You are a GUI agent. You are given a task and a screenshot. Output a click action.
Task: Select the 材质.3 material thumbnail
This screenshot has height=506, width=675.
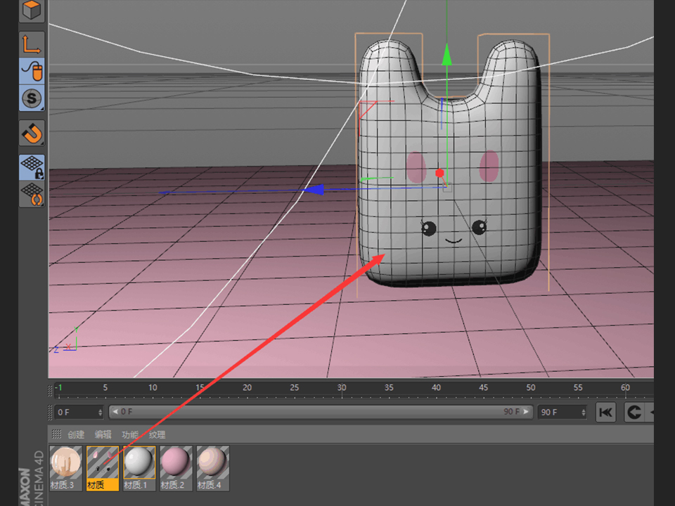pyautogui.click(x=66, y=462)
